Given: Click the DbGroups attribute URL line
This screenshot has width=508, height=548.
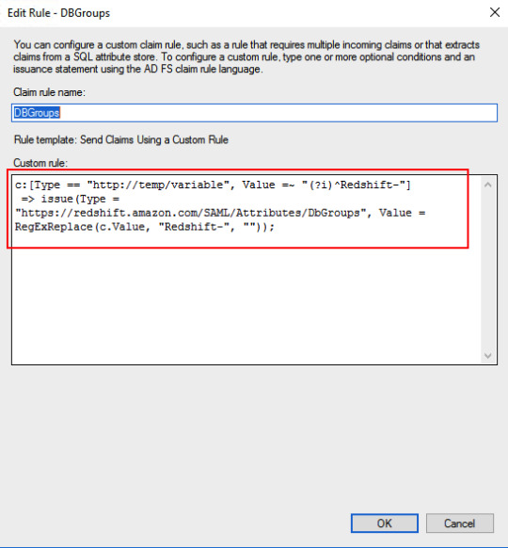Looking at the screenshot, I should click(220, 213).
